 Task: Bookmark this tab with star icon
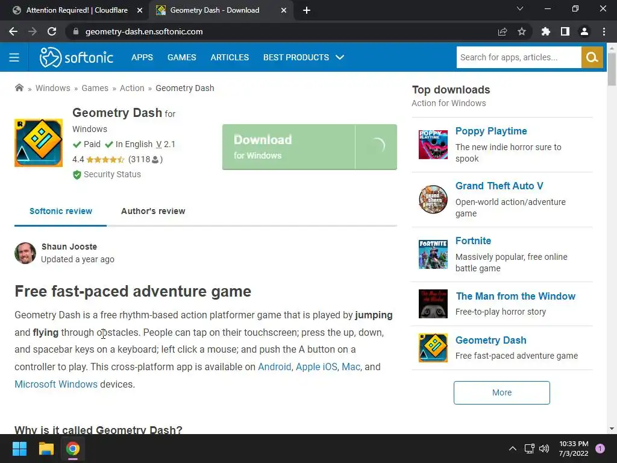point(522,31)
